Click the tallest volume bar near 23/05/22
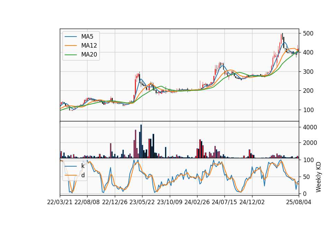This screenshot has width=332, height=238. coord(141,141)
